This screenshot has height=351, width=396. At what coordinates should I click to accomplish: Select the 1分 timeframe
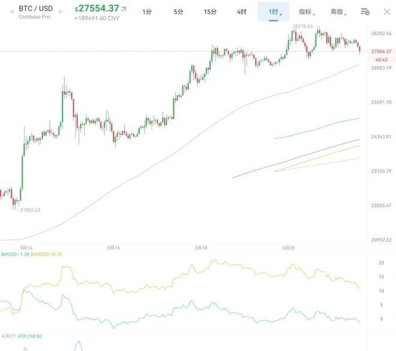[x=147, y=12]
